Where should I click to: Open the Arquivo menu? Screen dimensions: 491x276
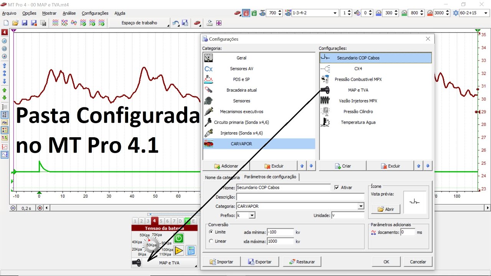(x=9, y=13)
